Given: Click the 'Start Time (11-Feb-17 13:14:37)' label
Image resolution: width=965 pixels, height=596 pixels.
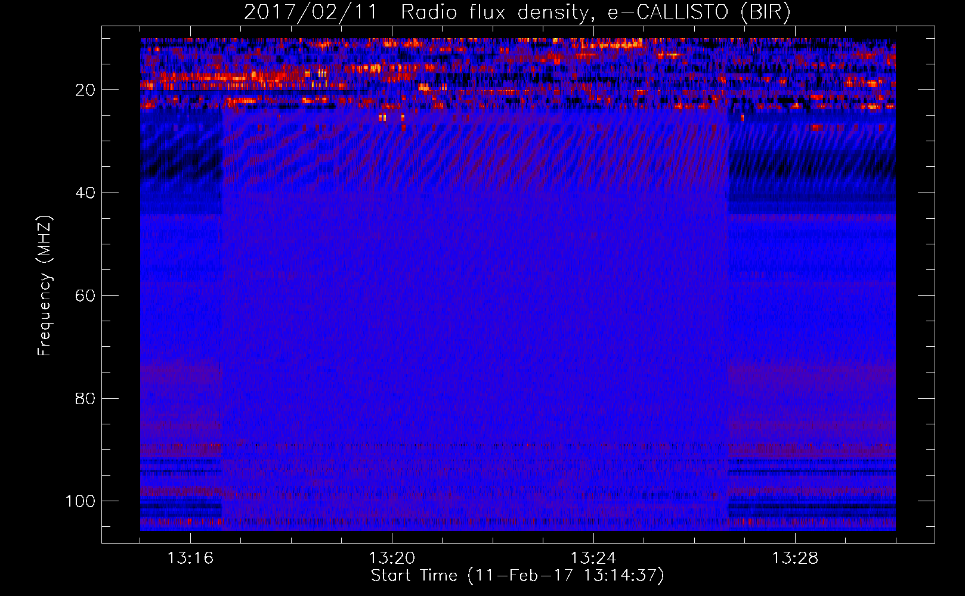Looking at the screenshot, I should [x=517, y=576].
